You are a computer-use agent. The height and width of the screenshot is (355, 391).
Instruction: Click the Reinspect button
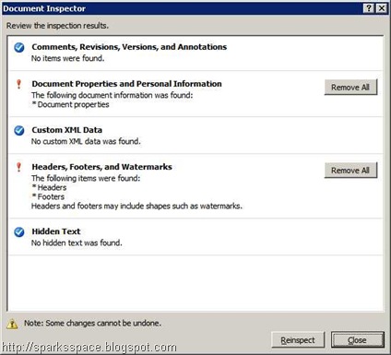coord(298,340)
